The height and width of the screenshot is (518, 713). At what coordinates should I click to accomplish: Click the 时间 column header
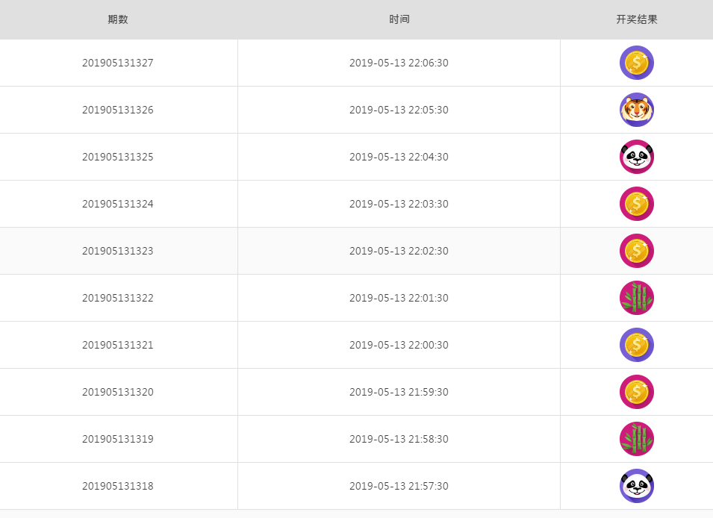tap(399, 19)
